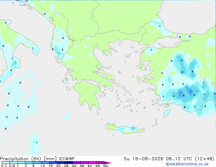Click the "Su 16-08-2026" date text
This screenshot has height=167, width=216.
click(143, 159)
